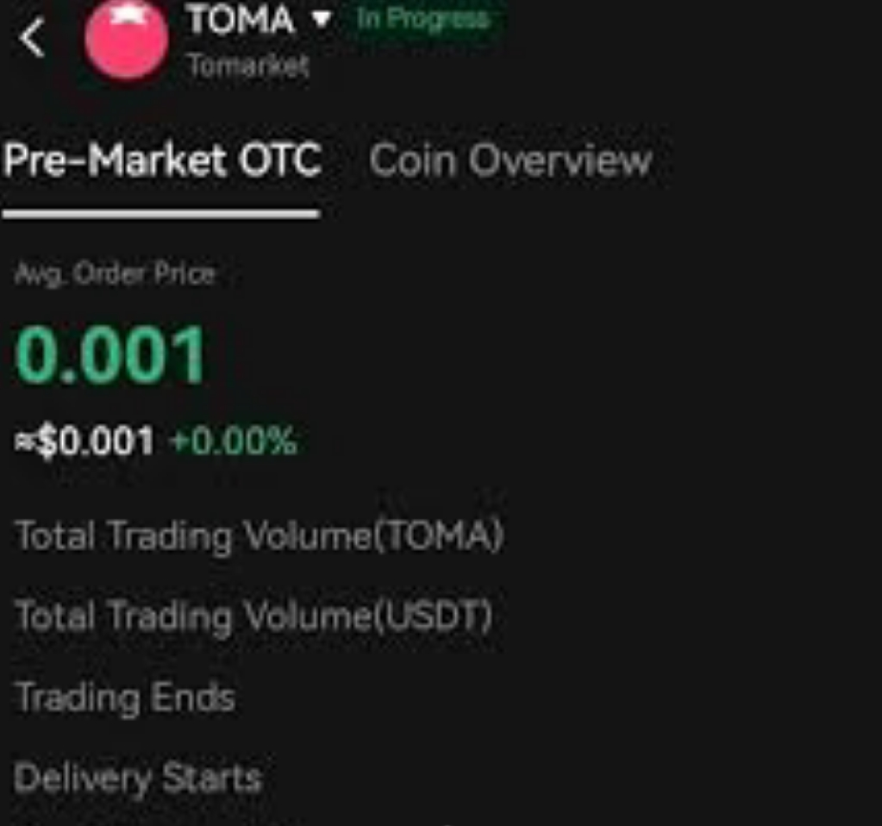The image size is (882, 826).
Task: Select the Total Trading Volume(TOMA) row
Action: tap(259, 535)
